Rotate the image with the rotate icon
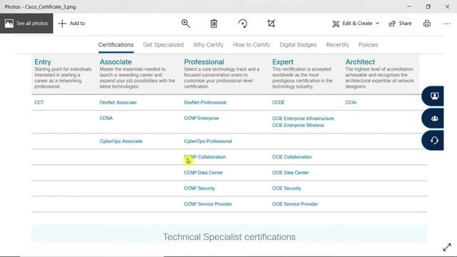Screen dimensions: 457x257 [x=243, y=24]
